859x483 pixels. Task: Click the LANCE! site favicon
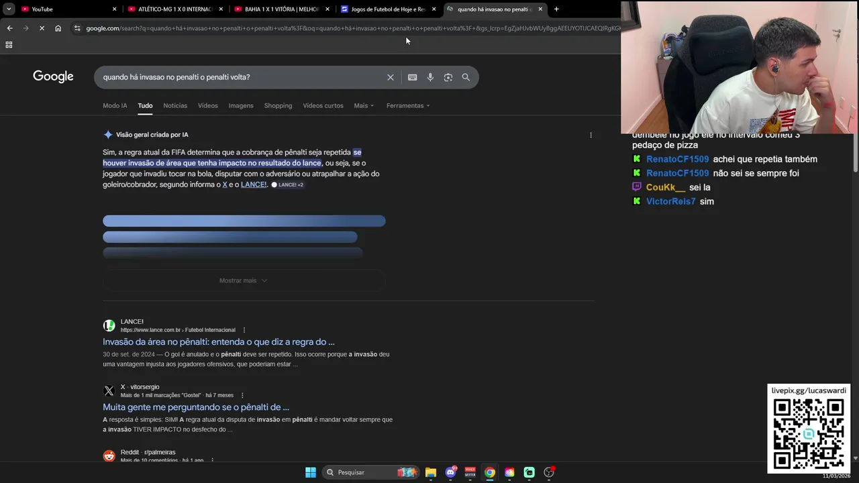[x=109, y=325]
